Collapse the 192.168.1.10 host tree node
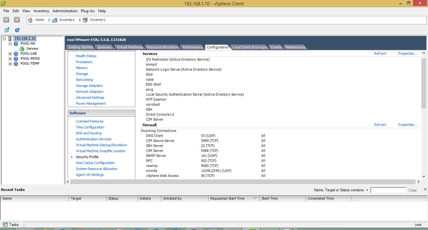 click(4, 39)
